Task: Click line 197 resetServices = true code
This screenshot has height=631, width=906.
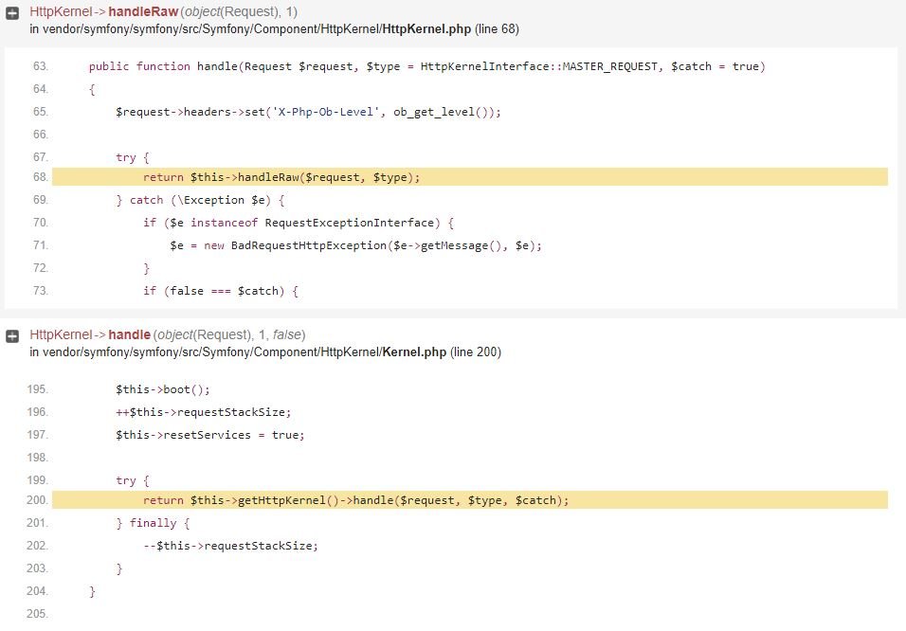Action: click(210, 435)
